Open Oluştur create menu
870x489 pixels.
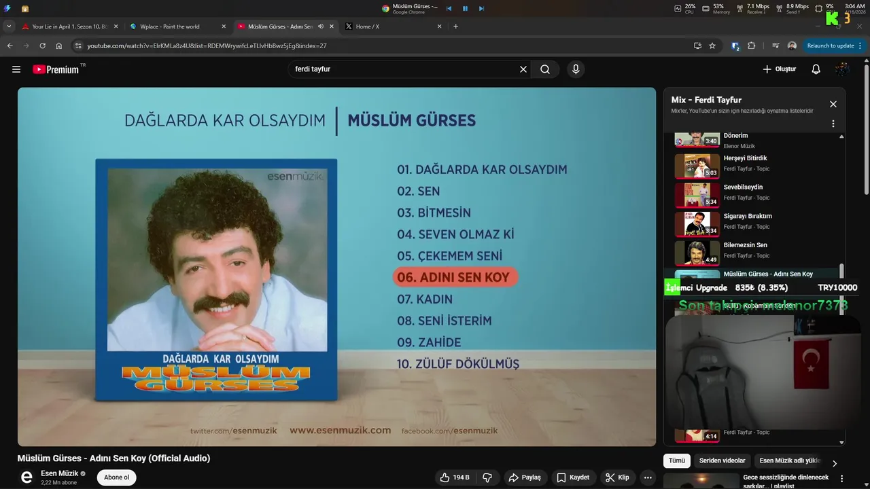779,69
